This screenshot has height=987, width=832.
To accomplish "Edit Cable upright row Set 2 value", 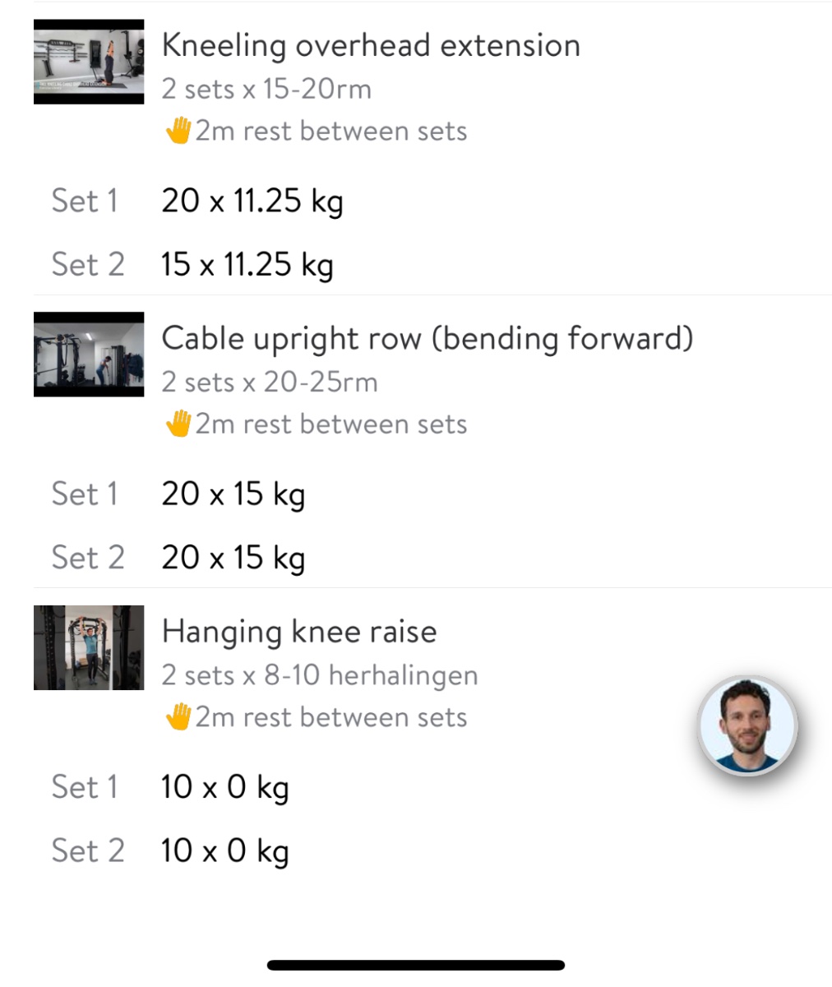I will tap(233, 558).
